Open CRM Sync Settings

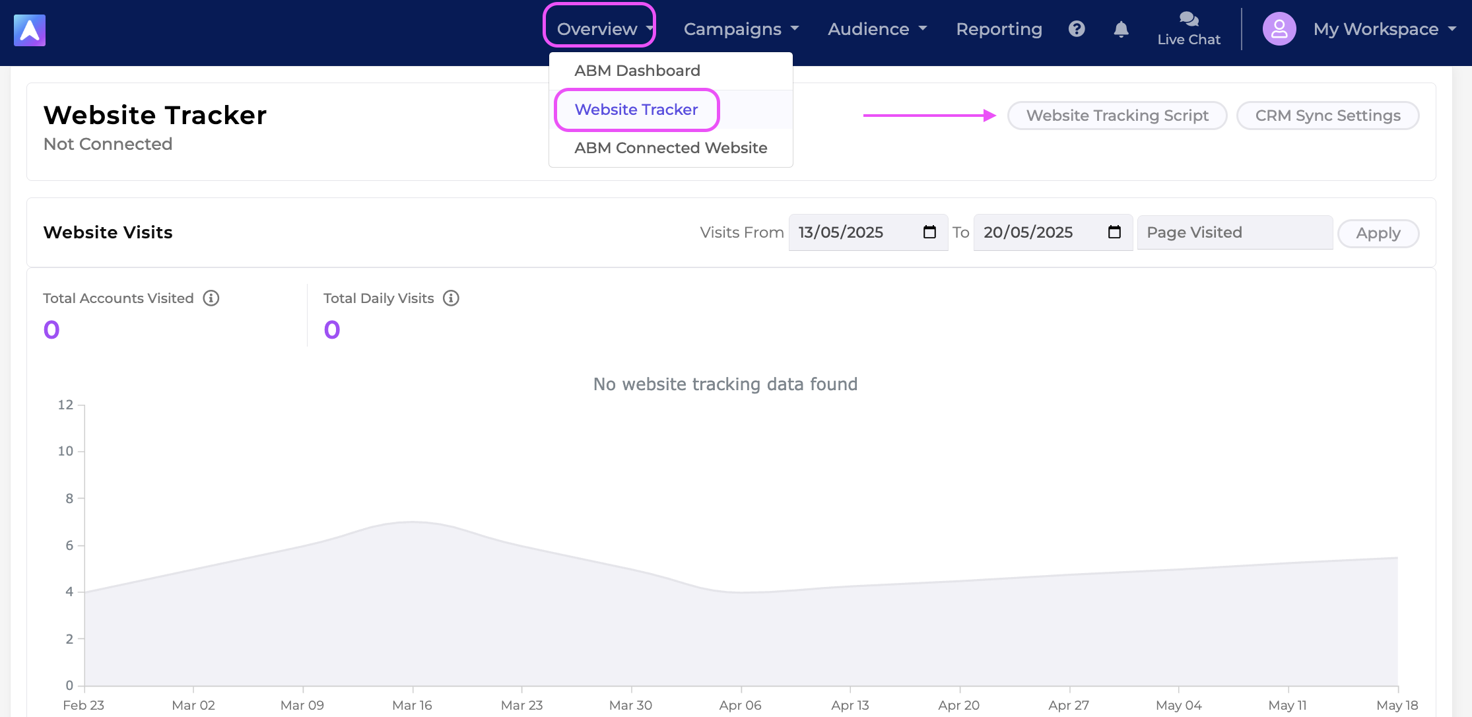1327,116
